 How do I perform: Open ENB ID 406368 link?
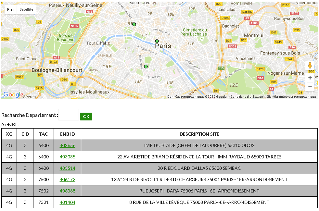[67, 191]
